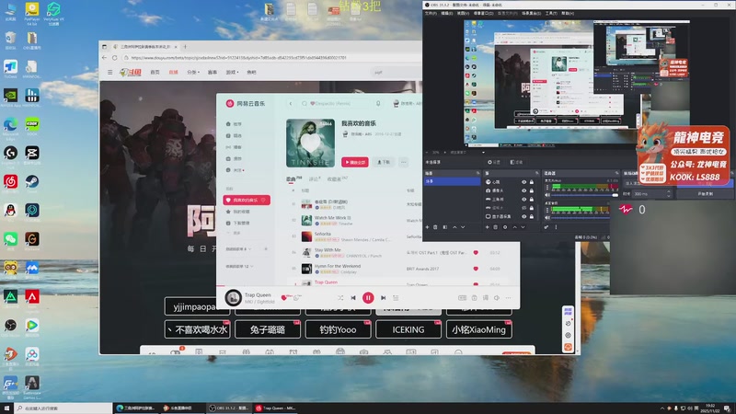The height and width of the screenshot is (414, 736).
Task: Adjust first OBS mixer channel volume slider
Action: (585, 195)
